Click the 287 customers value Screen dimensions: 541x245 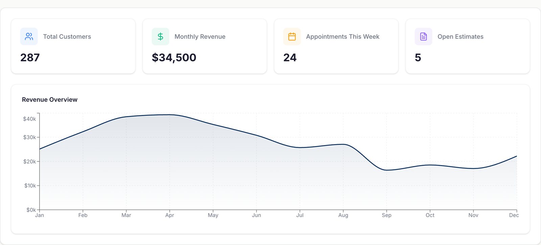tap(30, 58)
